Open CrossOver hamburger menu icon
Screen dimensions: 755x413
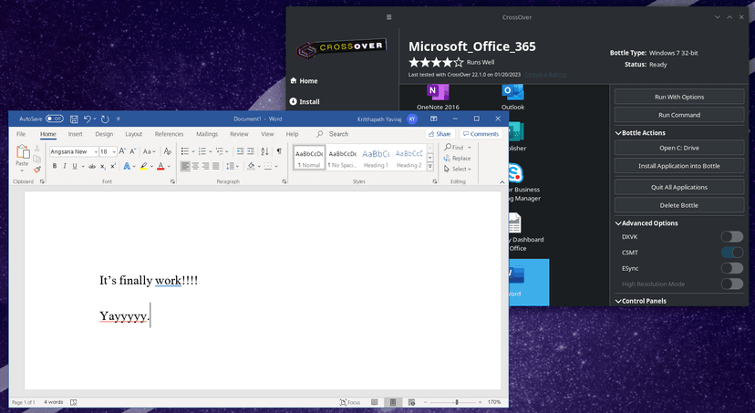click(x=388, y=17)
